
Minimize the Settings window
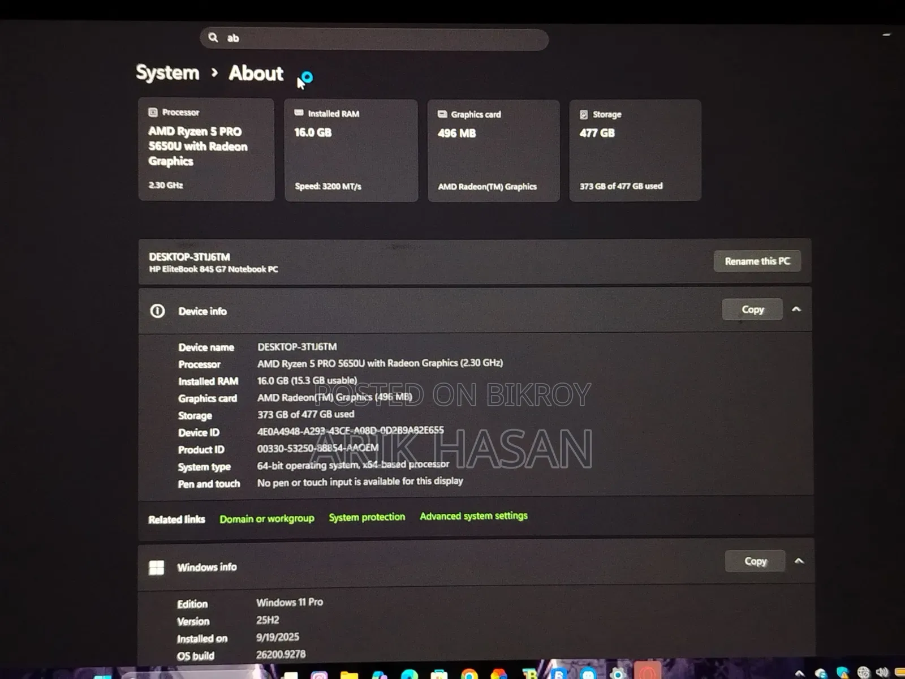tap(886, 35)
